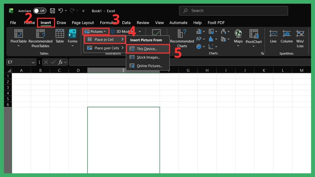
Task: Select Stock Images option
Action: pos(148,57)
